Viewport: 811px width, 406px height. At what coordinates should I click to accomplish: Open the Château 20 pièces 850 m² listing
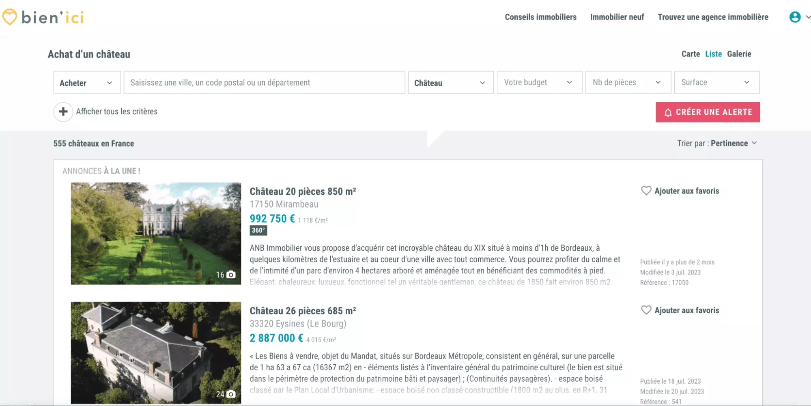[x=303, y=191]
